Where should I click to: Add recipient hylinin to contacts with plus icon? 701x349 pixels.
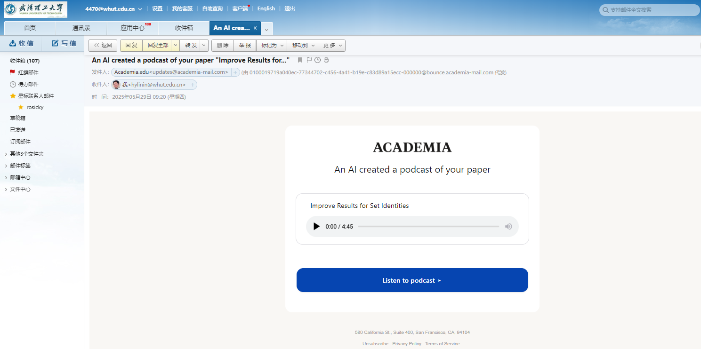click(x=193, y=85)
